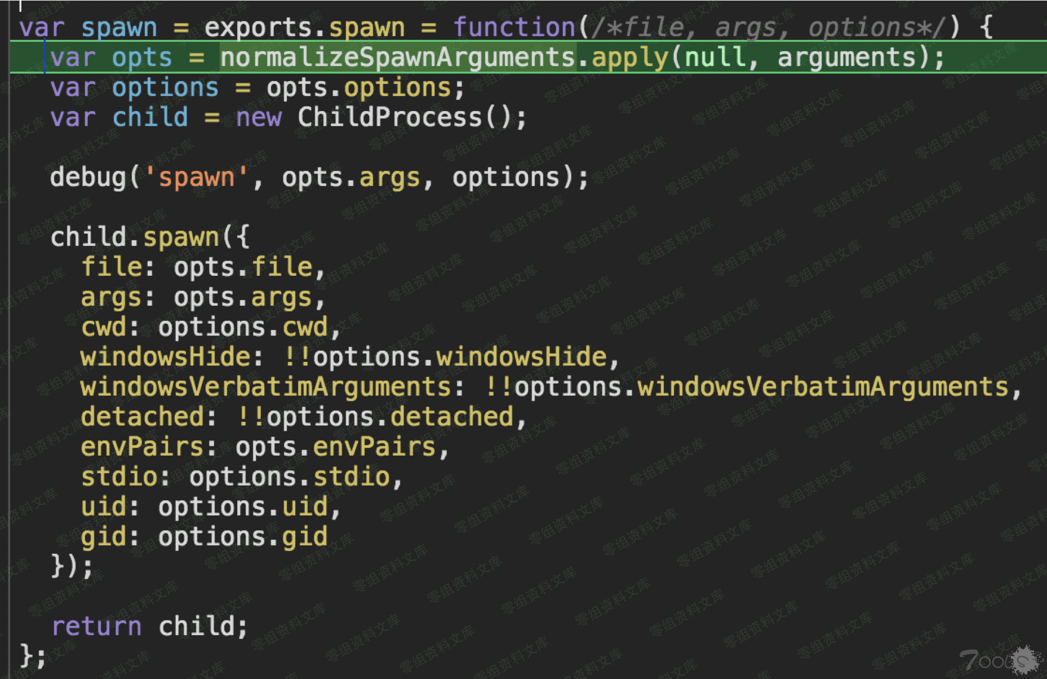Click the apply method call

pos(629,58)
